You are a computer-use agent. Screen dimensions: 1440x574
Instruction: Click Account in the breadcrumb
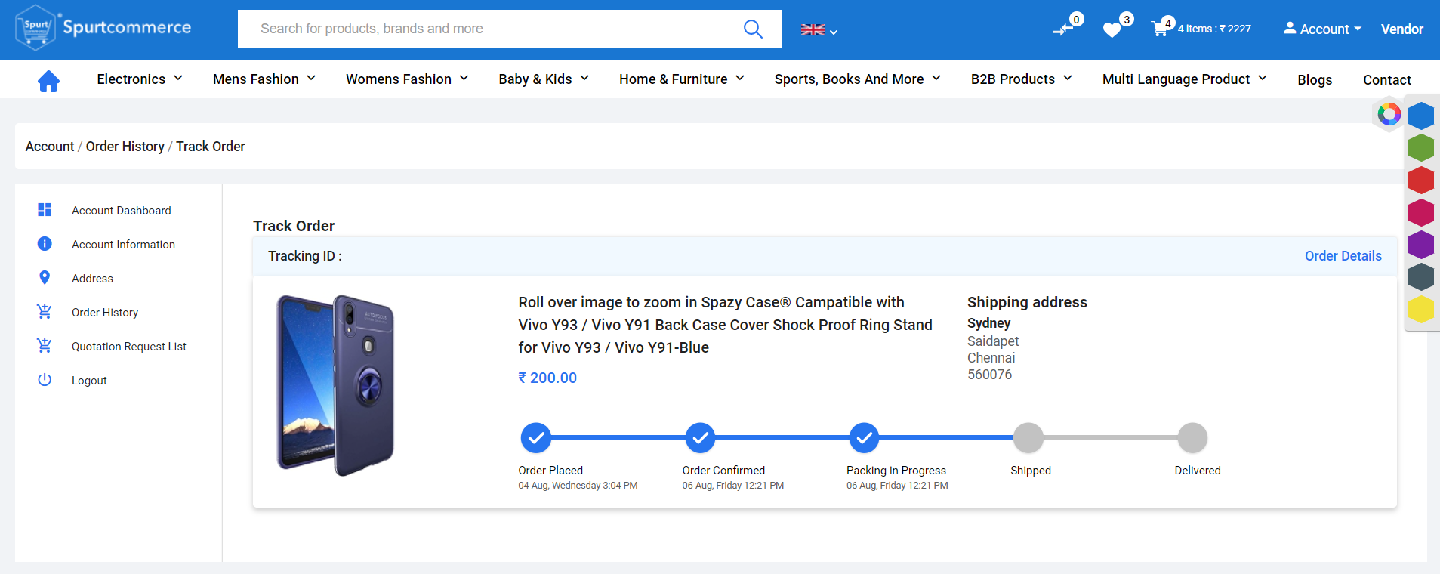pyautogui.click(x=50, y=147)
